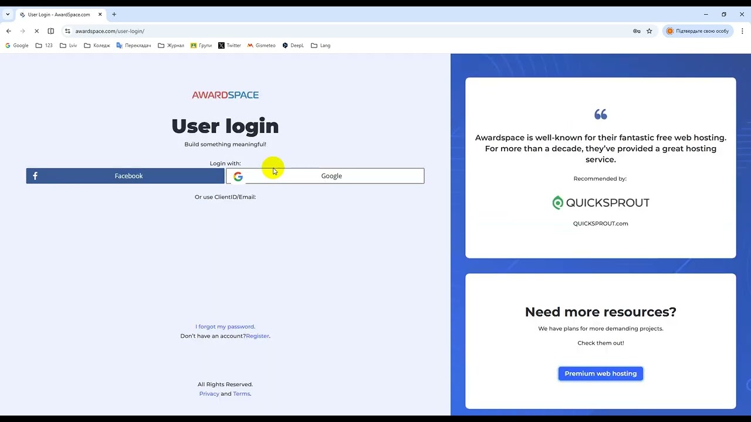Open the Chrome three-dot menu

742,31
